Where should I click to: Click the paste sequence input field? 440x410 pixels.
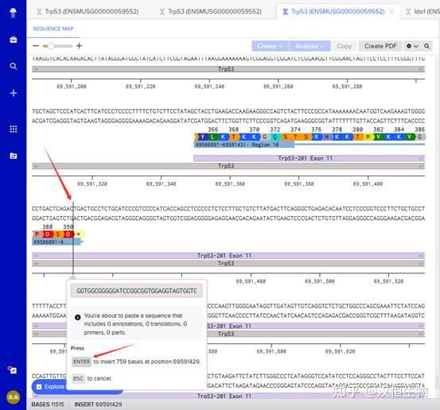[136, 291]
